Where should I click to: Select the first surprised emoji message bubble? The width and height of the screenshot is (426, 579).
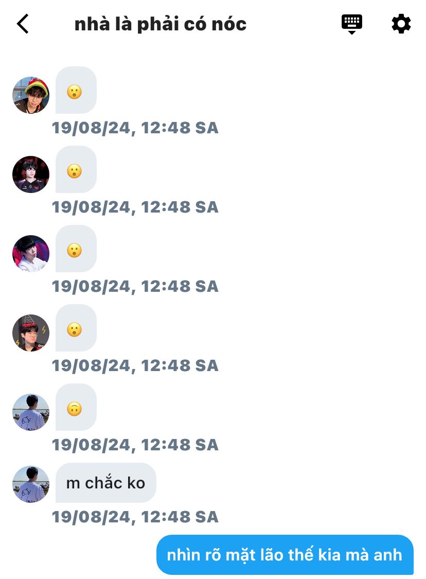pos(76,90)
